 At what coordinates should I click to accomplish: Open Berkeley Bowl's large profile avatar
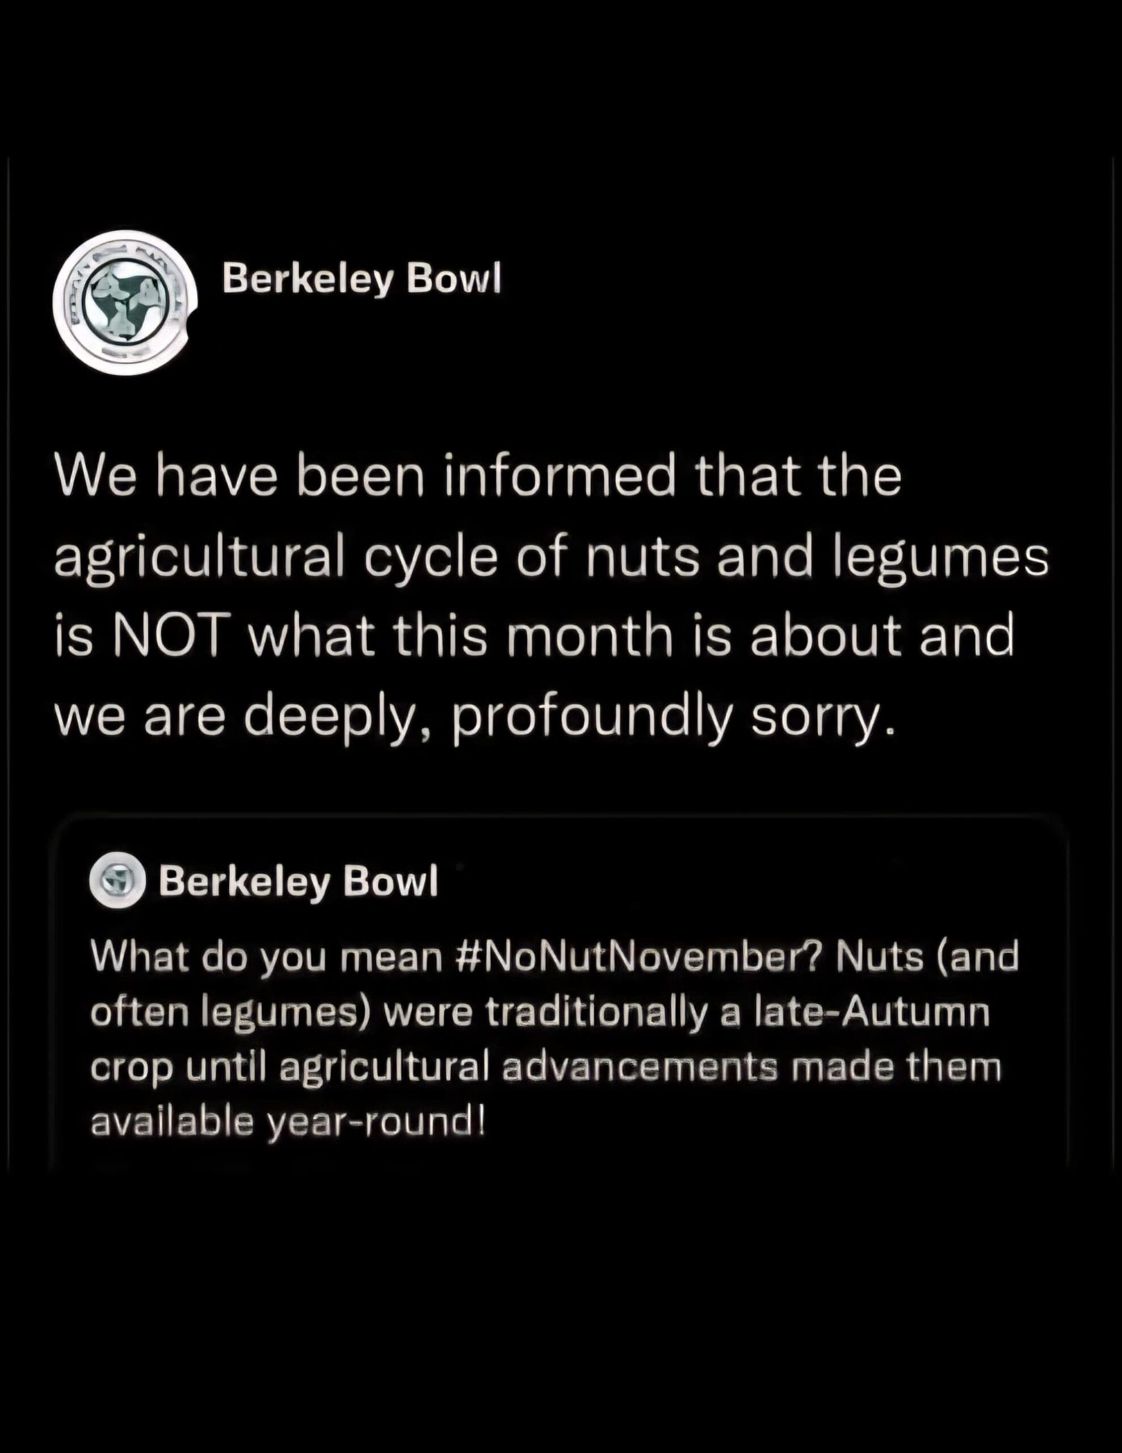click(x=124, y=302)
